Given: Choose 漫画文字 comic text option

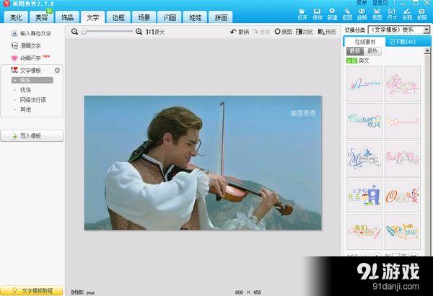Looking at the screenshot, I should coord(26,45).
